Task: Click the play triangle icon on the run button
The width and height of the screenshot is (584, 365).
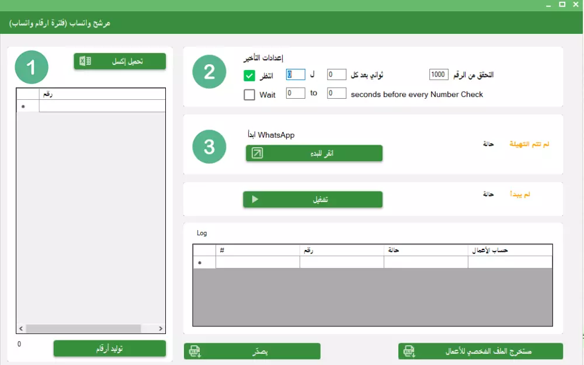Action: click(255, 199)
